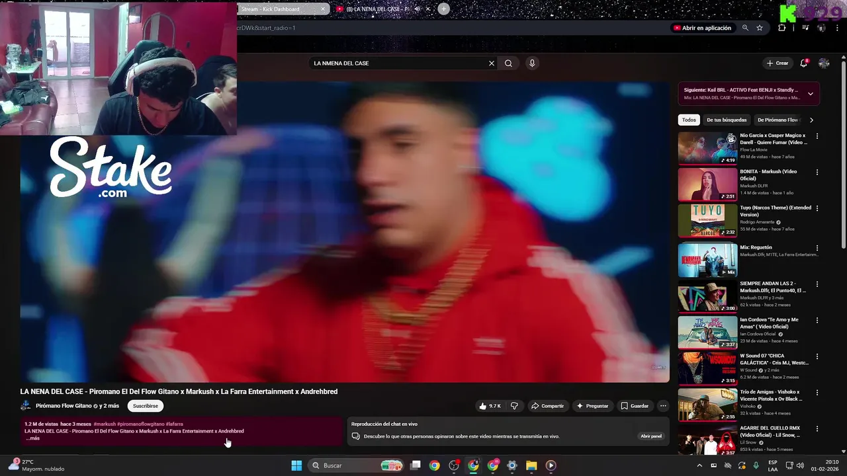The width and height of the screenshot is (847, 476).
Task: Open Task View in taskbar
Action: tap(416, 465)
